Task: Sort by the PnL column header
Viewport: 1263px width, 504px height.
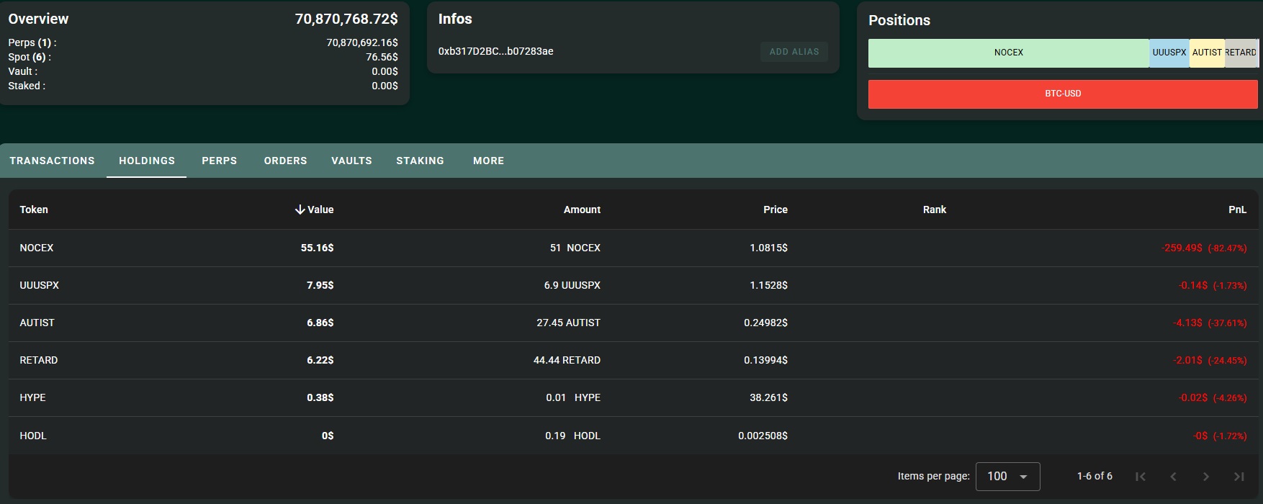Action: (1237, 210)
